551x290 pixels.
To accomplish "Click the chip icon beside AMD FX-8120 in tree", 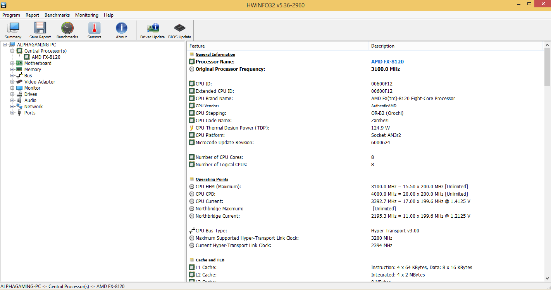I will (x=27, y=57).
